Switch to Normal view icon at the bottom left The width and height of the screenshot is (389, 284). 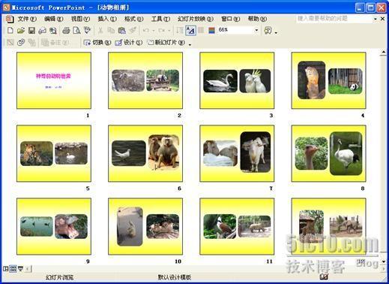[5, 269]
